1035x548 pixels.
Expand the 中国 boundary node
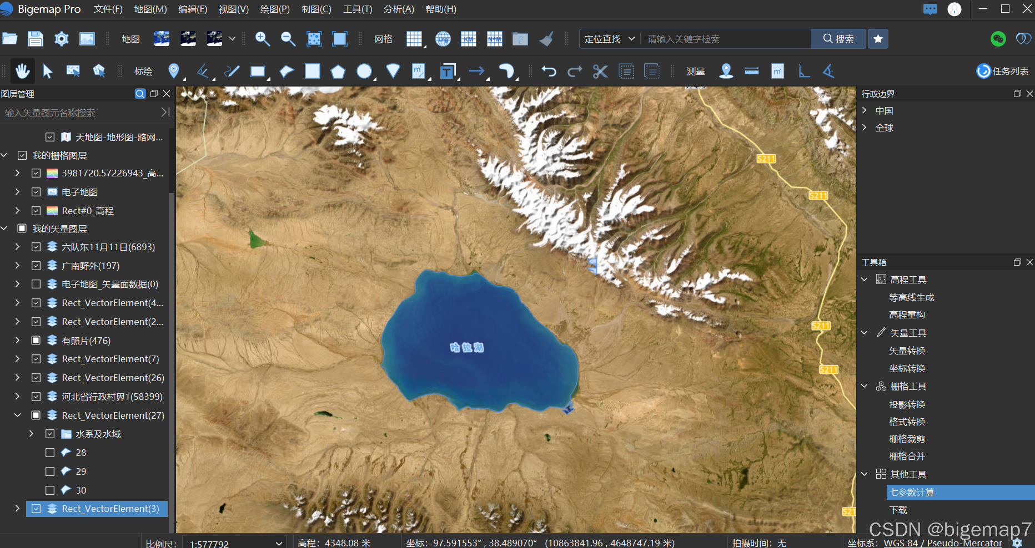(865, 110)
